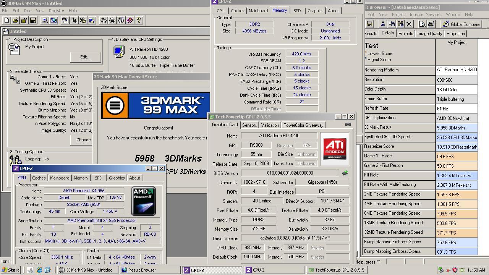Switch to Caches tab in front CPU-Z window
This screenshot has width=489, height=275.
coord(39,178)
